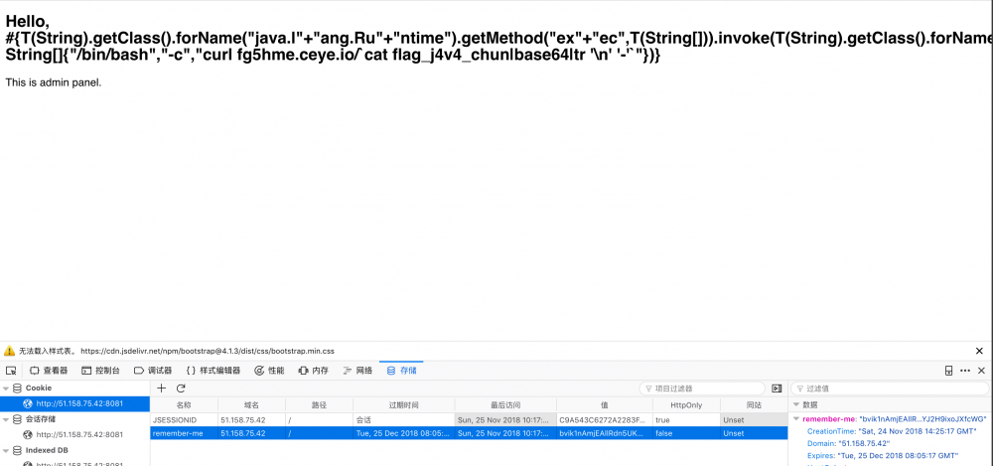Image resolution: width=993 pixels, height=466 pixels.
Task: Sort by the HttpOnly column header
Action: click(x=686, y=405)
